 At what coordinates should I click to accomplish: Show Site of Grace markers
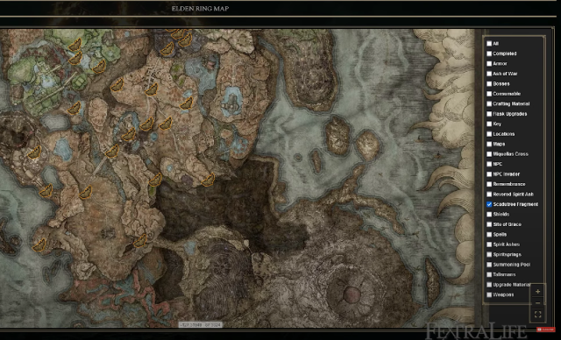489,224
